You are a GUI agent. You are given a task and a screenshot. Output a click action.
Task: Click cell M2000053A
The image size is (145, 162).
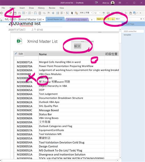24,146
